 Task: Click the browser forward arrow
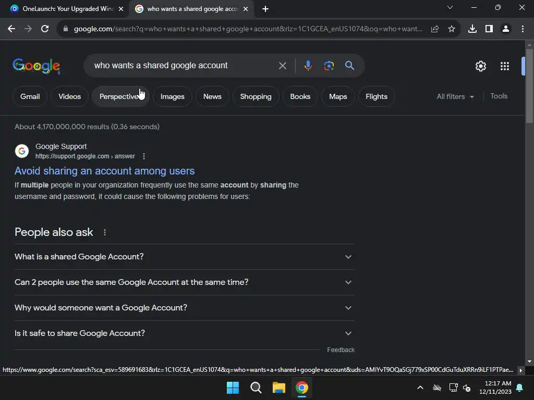click(28, 29)
